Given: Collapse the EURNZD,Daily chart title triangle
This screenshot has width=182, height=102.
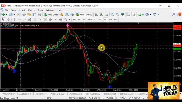Looking at the screenshot, I should point(2,24).
